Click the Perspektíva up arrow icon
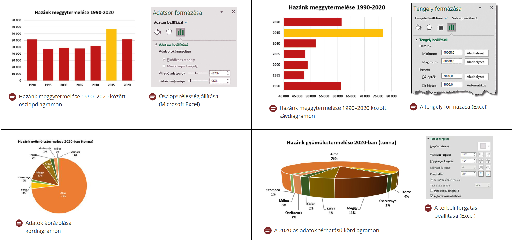The width and height of the screenshot is (512, 240). click(481, 174)
